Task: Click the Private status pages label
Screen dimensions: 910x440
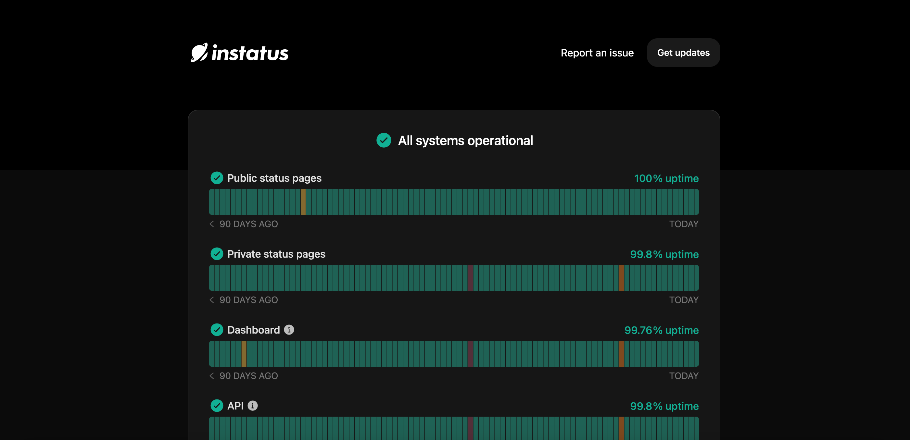Action: [276, 254]
